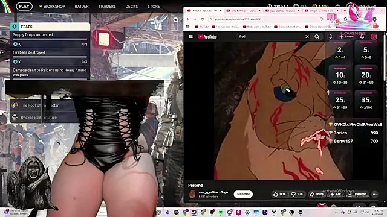Click the YouTube logo home link
The width and height of the screenshot is (387, 217).
coord(207,37)
